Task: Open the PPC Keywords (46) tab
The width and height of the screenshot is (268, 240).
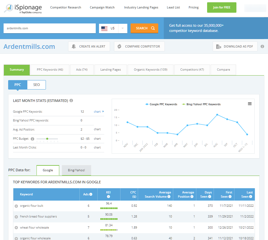Action: tap(50, 70)
